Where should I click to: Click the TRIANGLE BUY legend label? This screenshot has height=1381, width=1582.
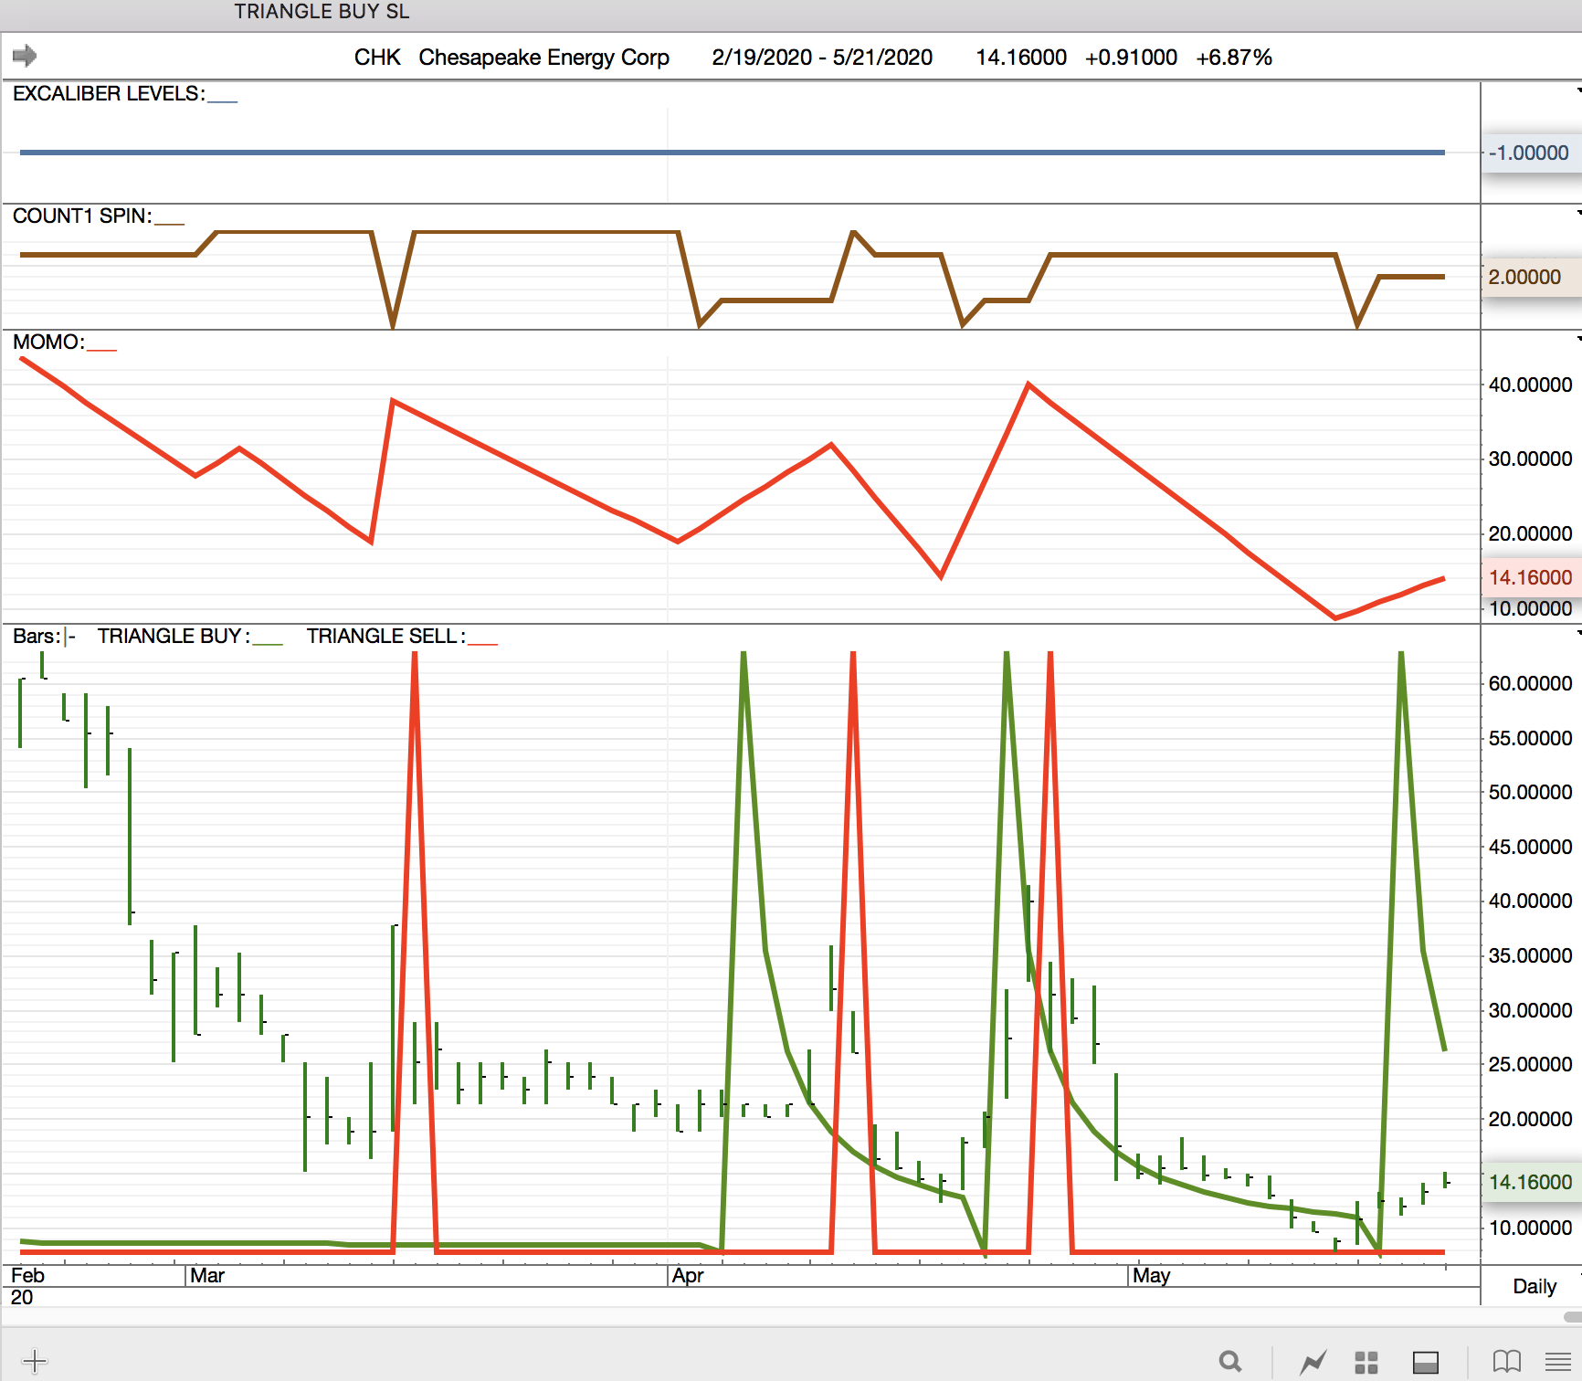pyautogui.click(x=174, y=636)
